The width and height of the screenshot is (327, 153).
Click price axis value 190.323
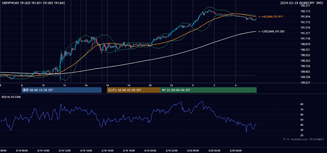pyautogui.click(x=305, y=61)
